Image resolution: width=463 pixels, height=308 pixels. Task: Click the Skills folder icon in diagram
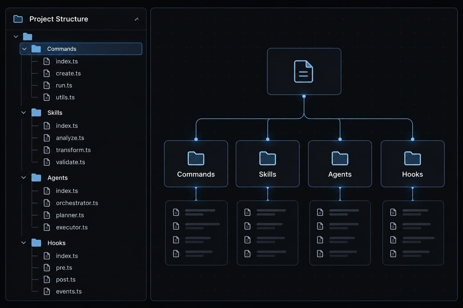click(x=268, y=158)
